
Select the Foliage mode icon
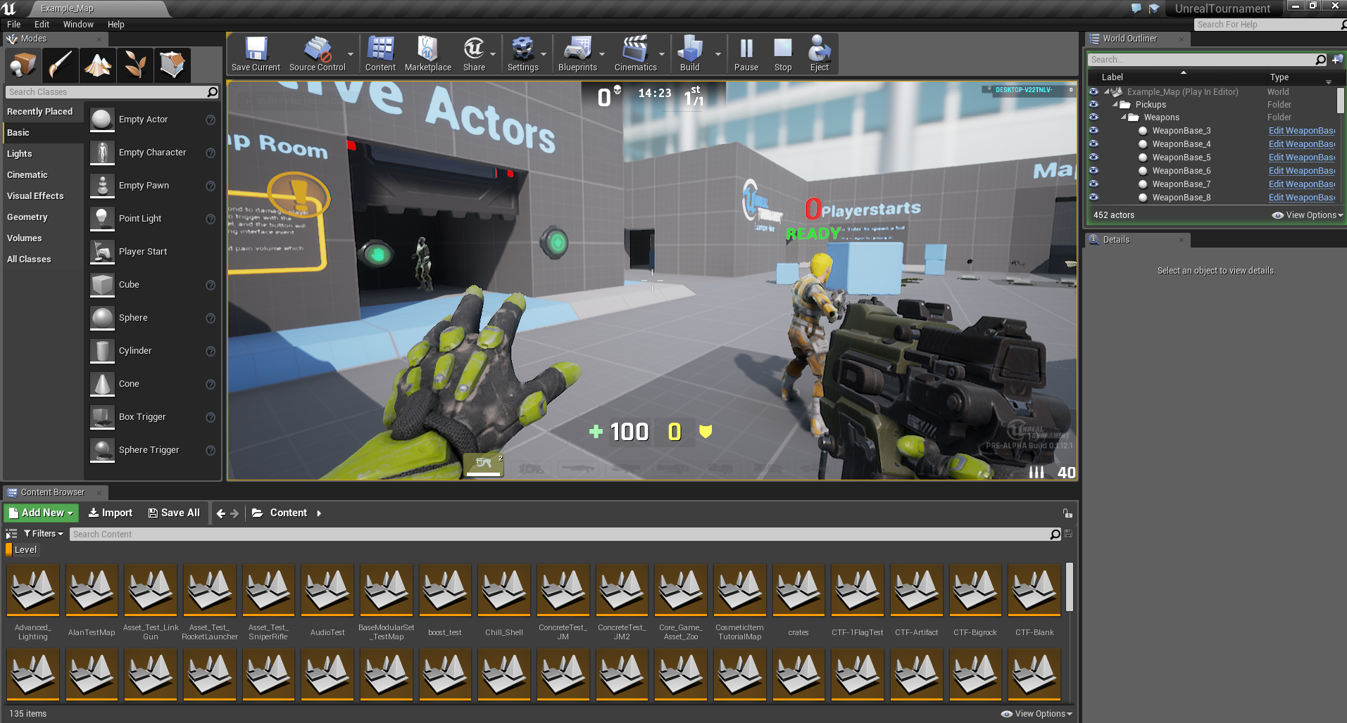tap(135, 65)
